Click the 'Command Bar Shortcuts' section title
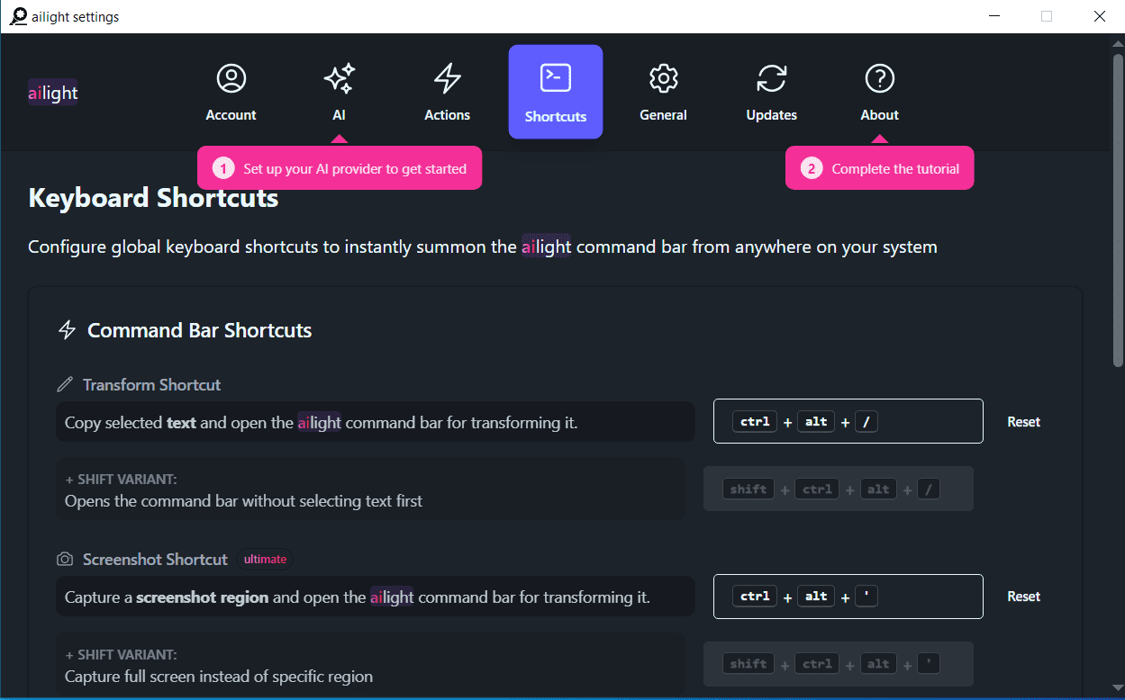The width and height of the screenshot is (1125, 700). pyautogui.click(x=199, y=330)
